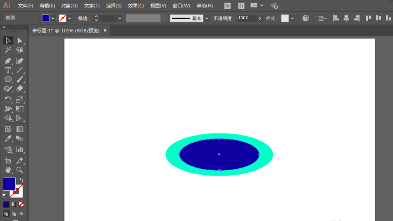The height and width of the screenshot is (221, 393).
Task: Select the Hand pan tool
Action: coord(8,170)
